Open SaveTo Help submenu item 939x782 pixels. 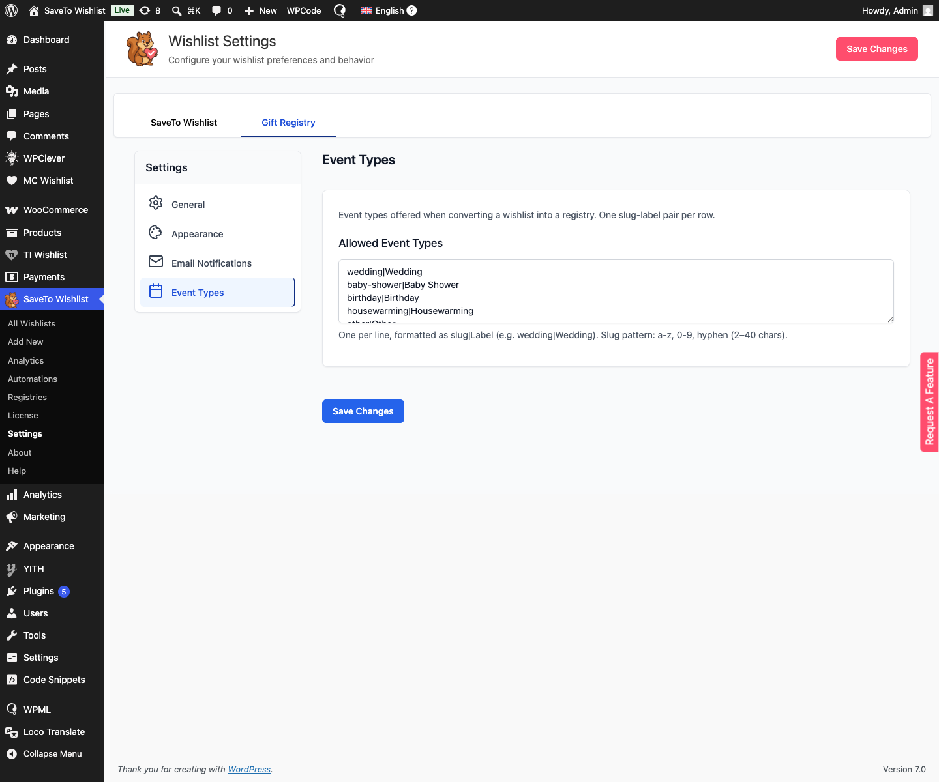17,471
